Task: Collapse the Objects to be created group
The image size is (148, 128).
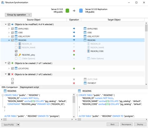Action: pos(6,63)
